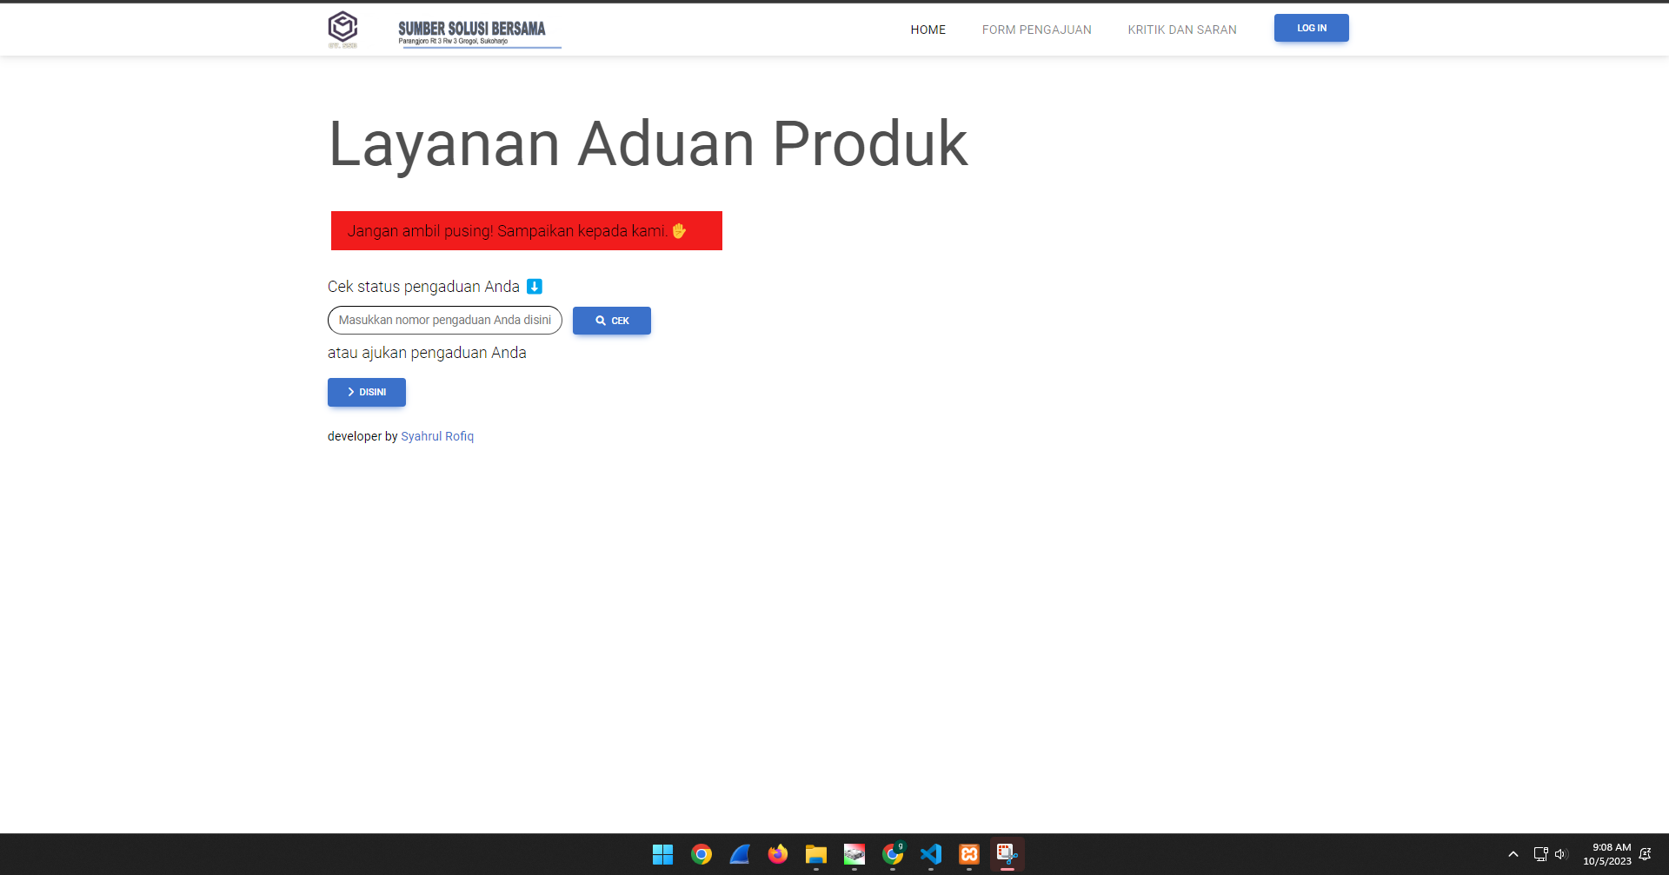Click the Sumber Solusi Bersama hexagon logo
Viewport: 1669px width, 875px height.
[342, 29]
